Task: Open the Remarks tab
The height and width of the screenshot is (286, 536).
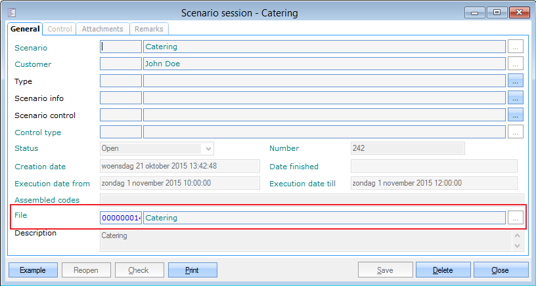Action: click(x=149, y=29)
